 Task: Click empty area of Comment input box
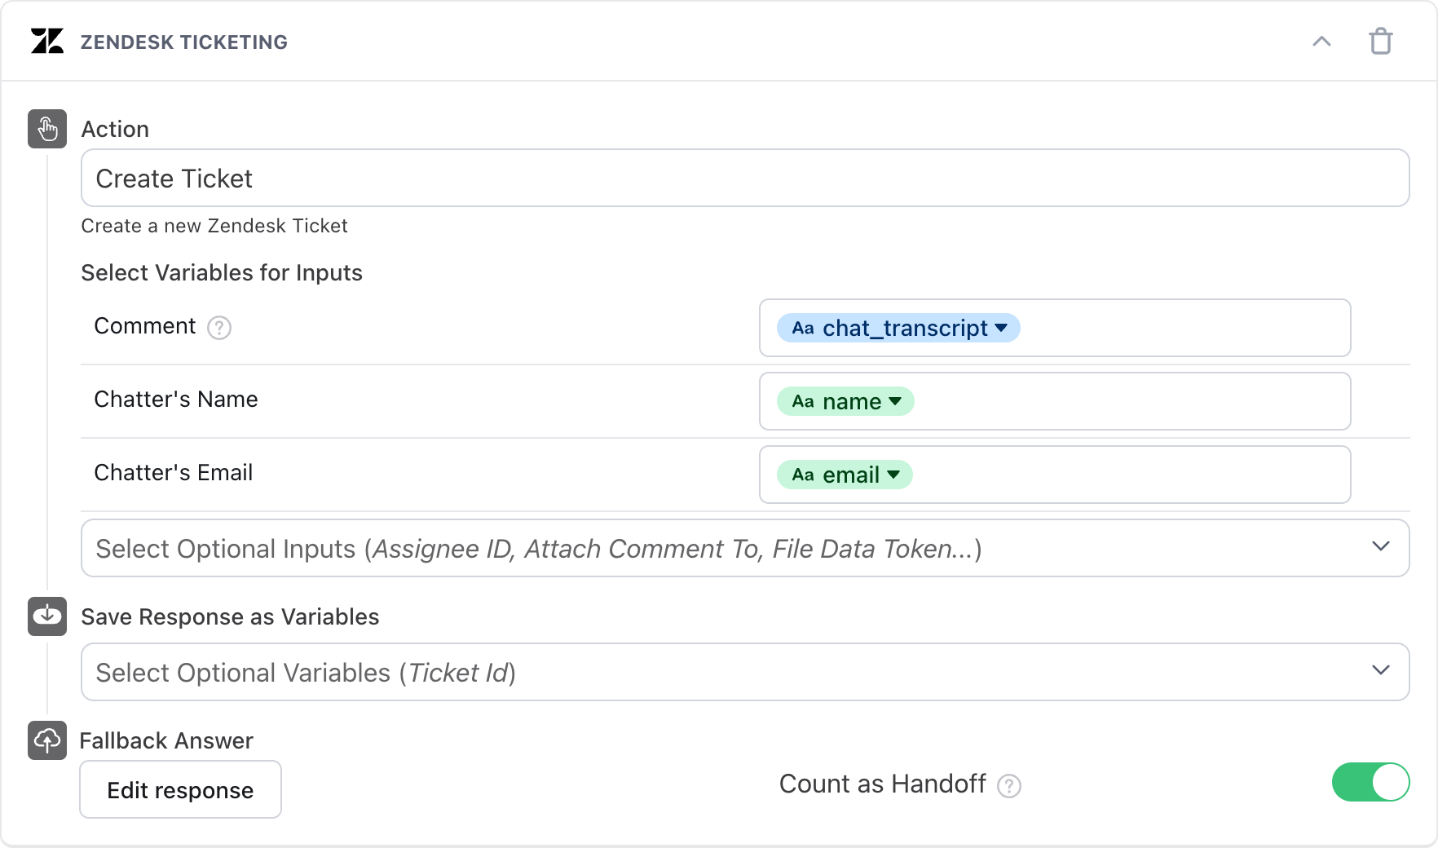click(1182, 328)
